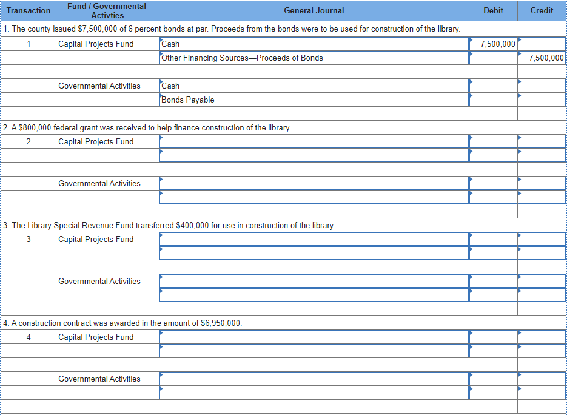The width and height of the screenshot is (567, 415).
Task: Open first journal dropdown for transaction 2 Governmental Activities
Action: click(314, 183)
